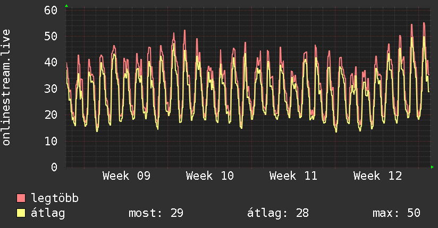This screenshot has width=438, height=228.
Task: Select the átlag legend label beside the yellow swatch
Action: (x=48, y=213)
